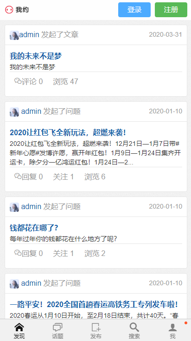Click admin avatar on the 钱都花在哪了 post
The image size is (191, 341).
point(14,207)
